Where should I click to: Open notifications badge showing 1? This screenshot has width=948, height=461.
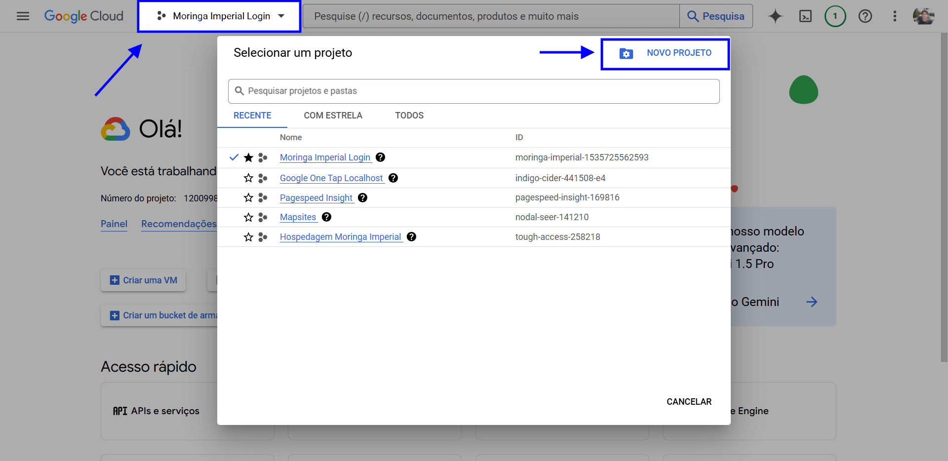[x=835, y=16]
